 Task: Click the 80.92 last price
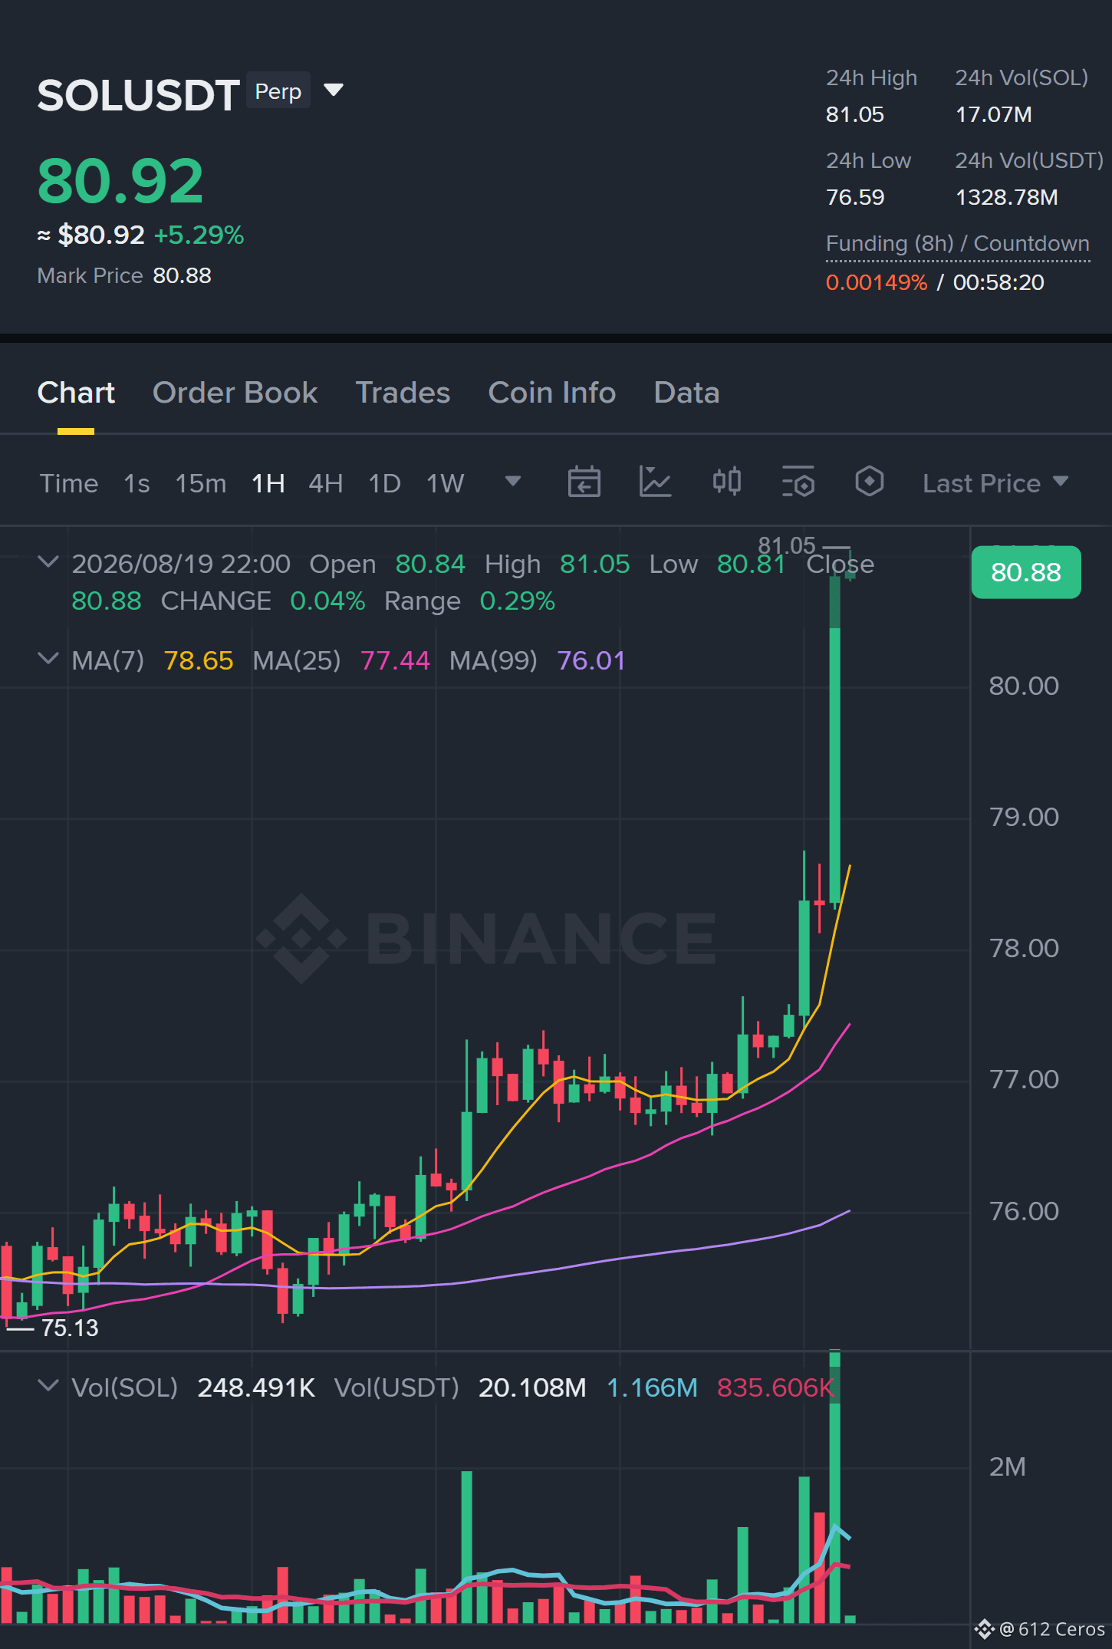[x=120, y=181]
